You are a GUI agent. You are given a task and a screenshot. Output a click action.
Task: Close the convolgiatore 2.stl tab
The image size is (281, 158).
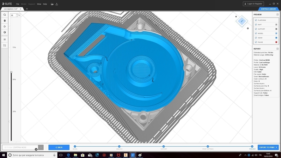tap(21, 9)
